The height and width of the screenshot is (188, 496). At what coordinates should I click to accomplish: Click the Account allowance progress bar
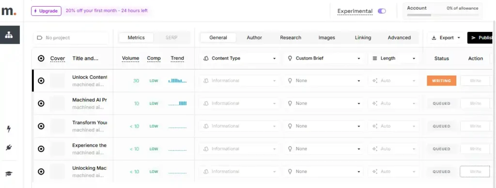(x=443, y=15)
